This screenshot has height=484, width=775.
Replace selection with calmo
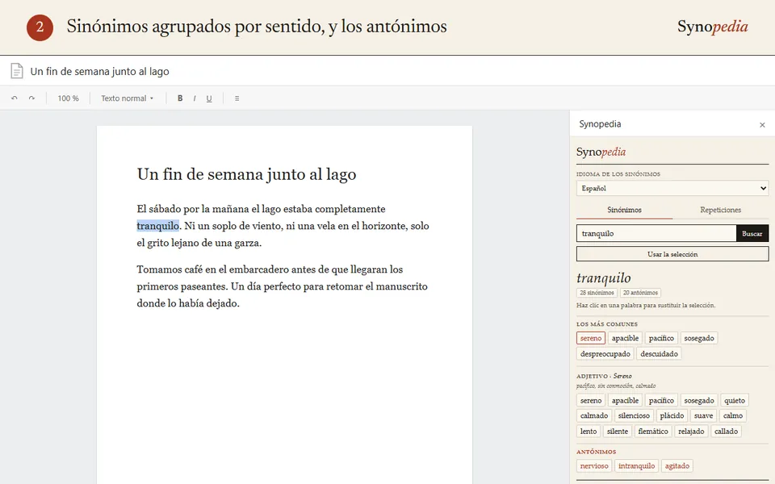point(732,416)
